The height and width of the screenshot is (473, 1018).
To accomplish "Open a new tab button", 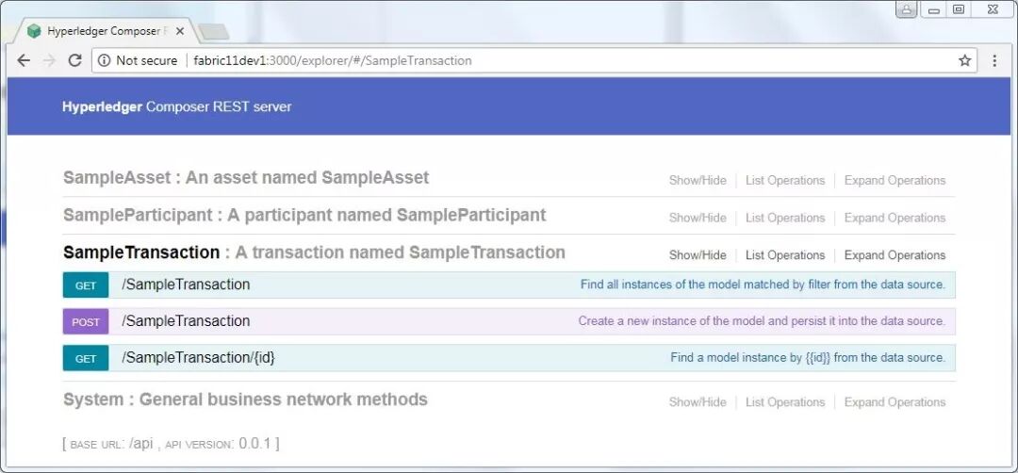I will click(x=213, y=32).
